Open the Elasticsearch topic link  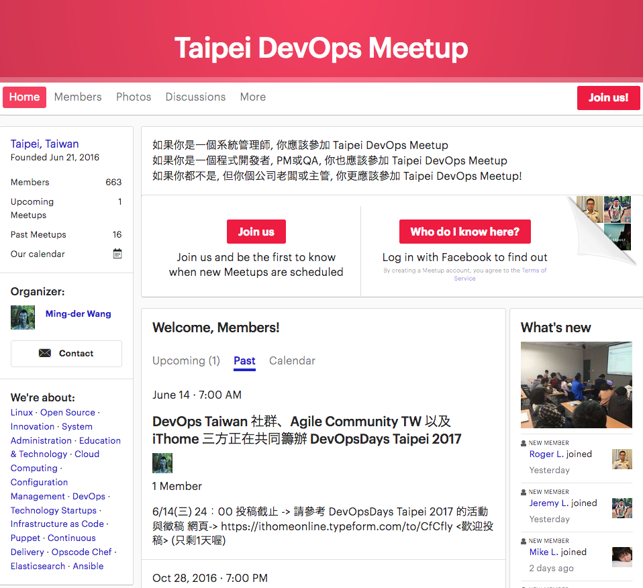tap(38, 567)
